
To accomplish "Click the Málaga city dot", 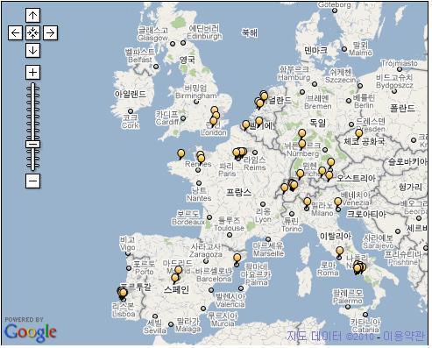I will (x=171, y=324).
